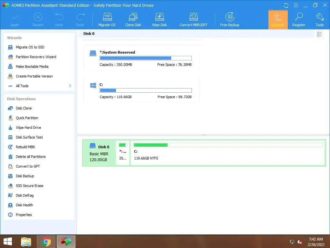This screenshot has height=248, width=330.
Task: Click the orange Upgrade button
Action: point(278,20)
